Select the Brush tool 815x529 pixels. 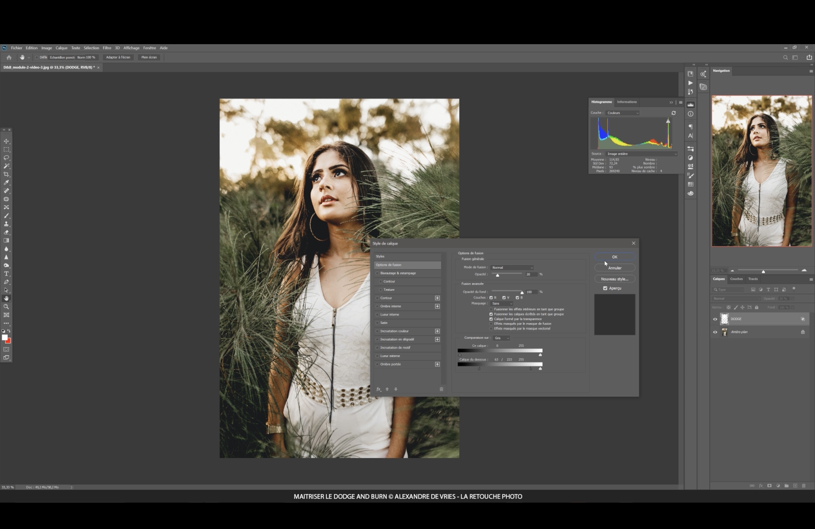point(6,216)
